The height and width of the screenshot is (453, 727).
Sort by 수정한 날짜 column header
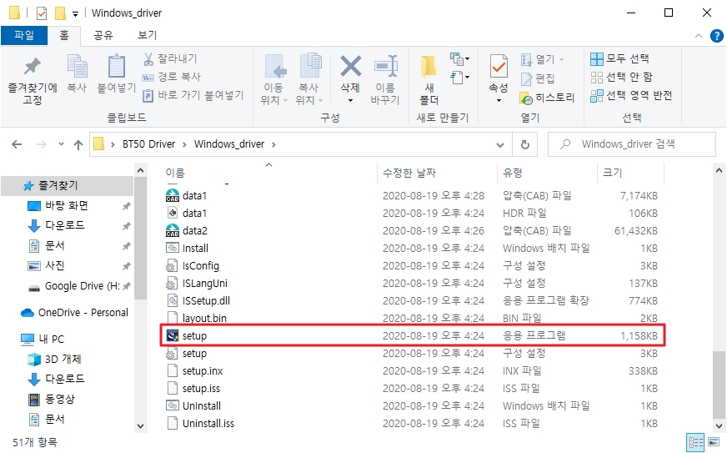409,174
